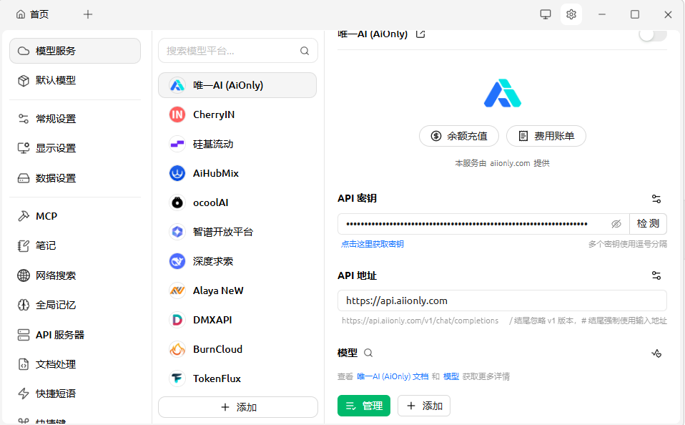The width and height of the screenshot is (685, 425).
Task: Open 常规设置 settings section
Action: pos(75,119)
